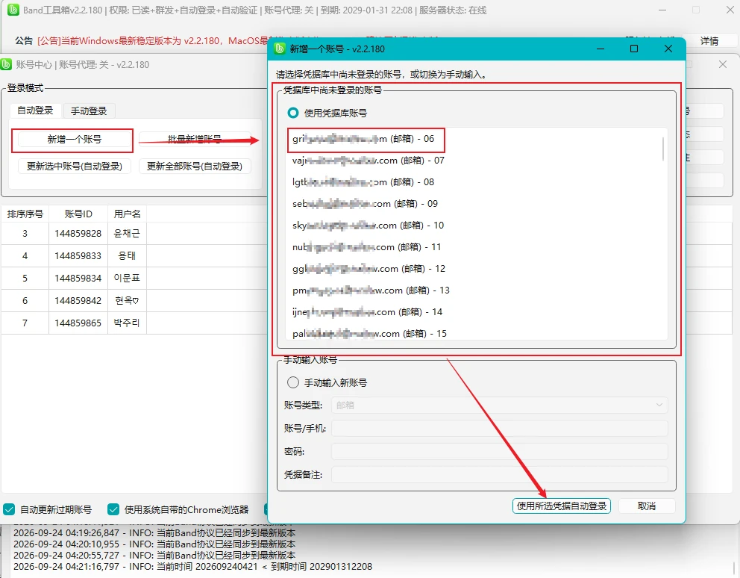Select the credential account ending in 10

pyautogui.click(x=477, y=226)
